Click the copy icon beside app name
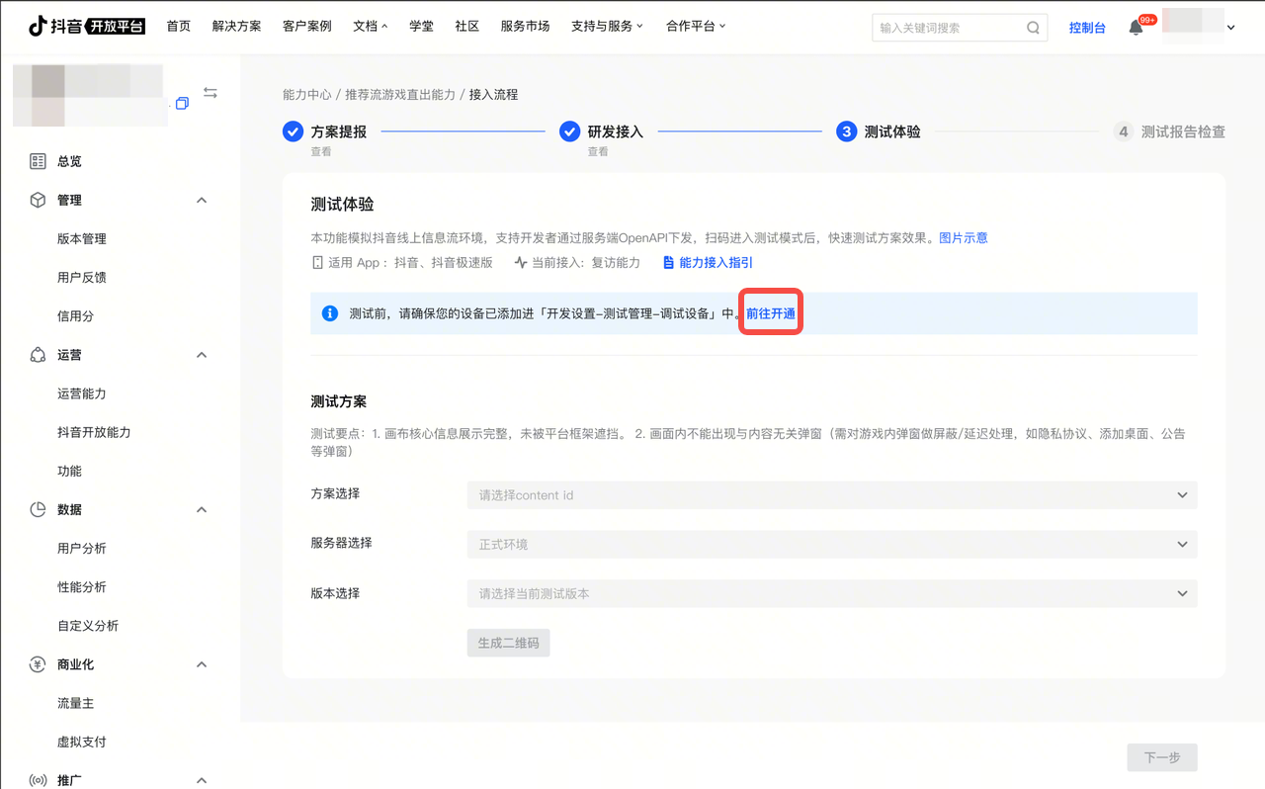The image size is (1265, 789). 182,104
